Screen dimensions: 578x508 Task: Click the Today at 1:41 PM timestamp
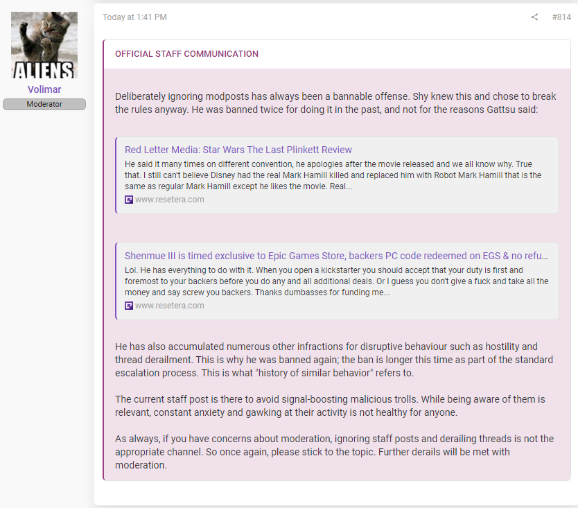[x=134, y=17]
